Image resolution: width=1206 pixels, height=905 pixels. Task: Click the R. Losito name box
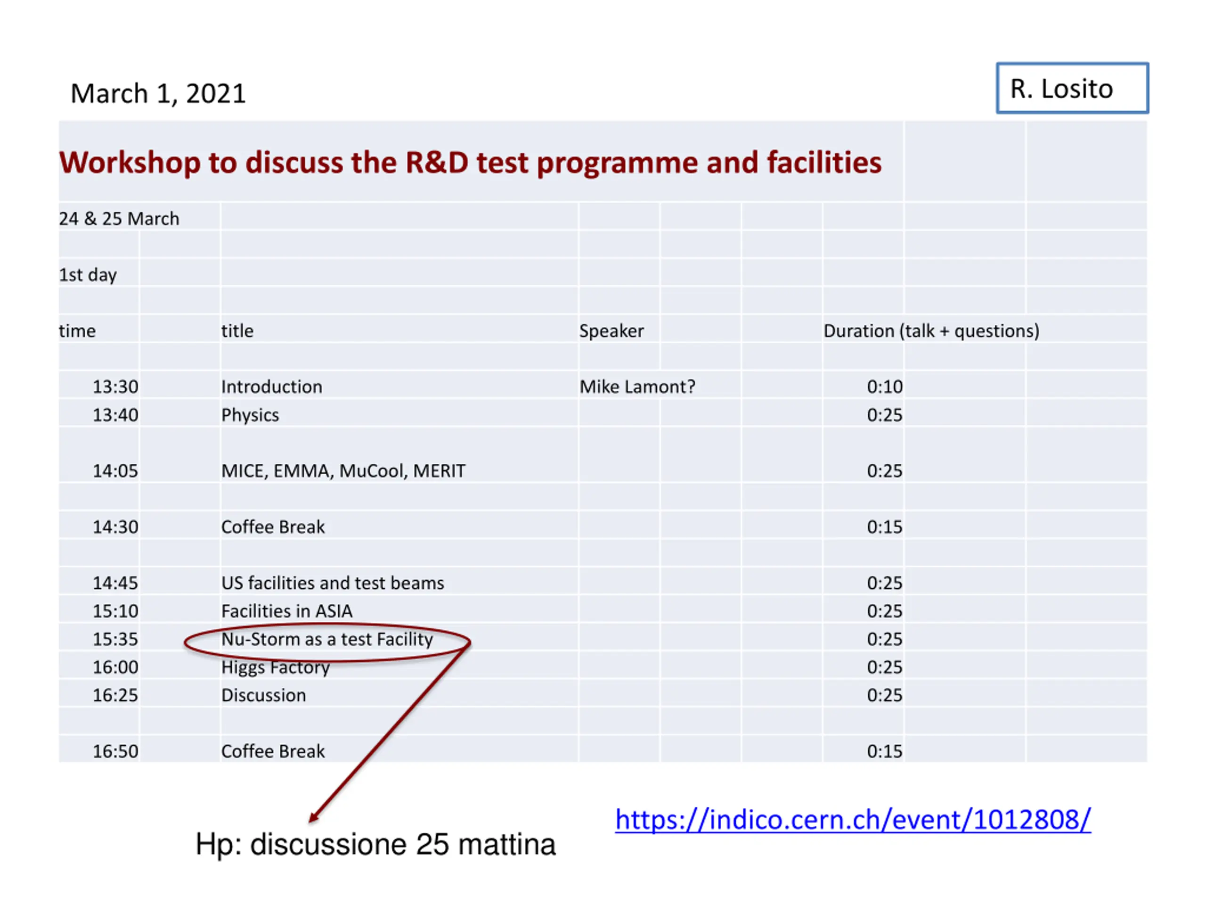pyautogui.click(x=1071, y=88)
